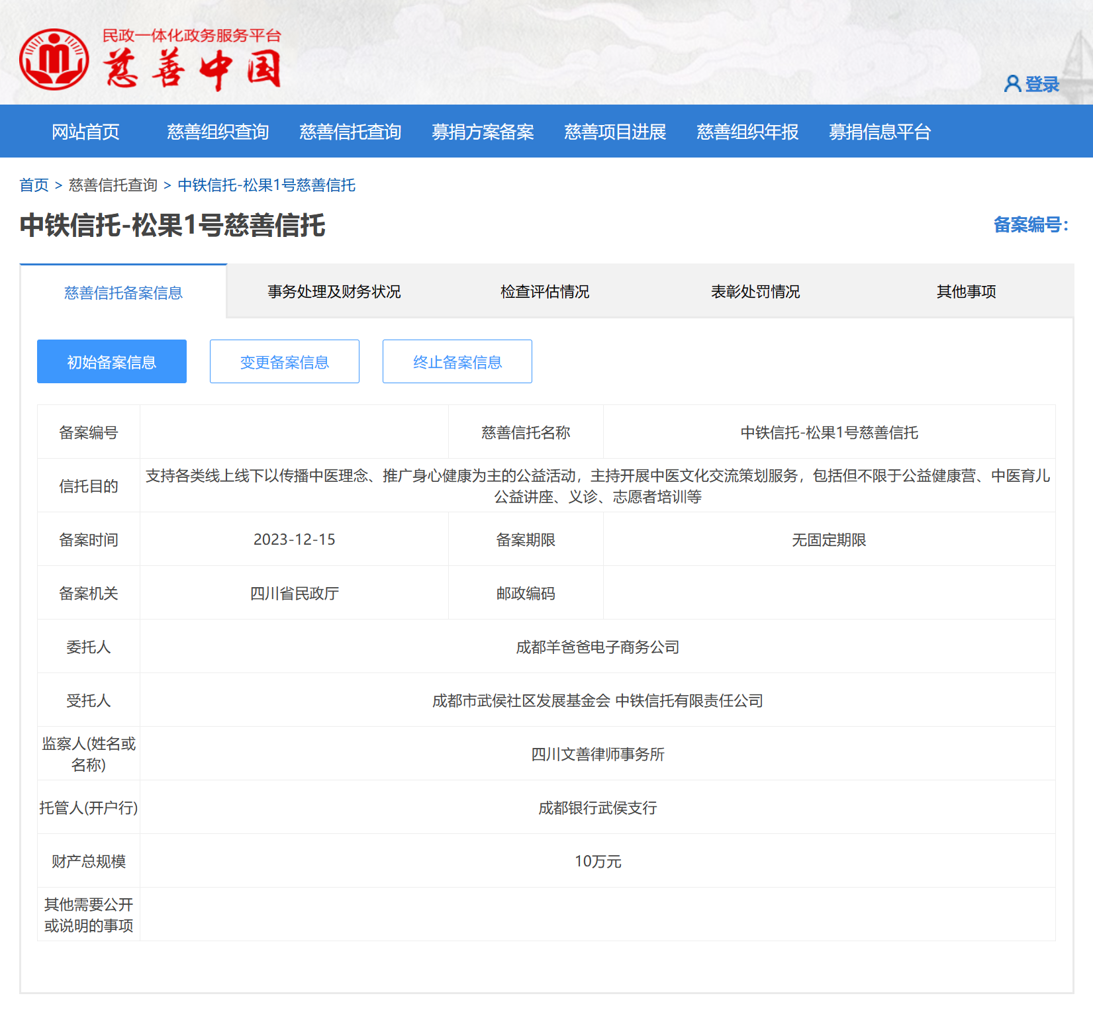Click the 无固定期限 value

(829, 539)
